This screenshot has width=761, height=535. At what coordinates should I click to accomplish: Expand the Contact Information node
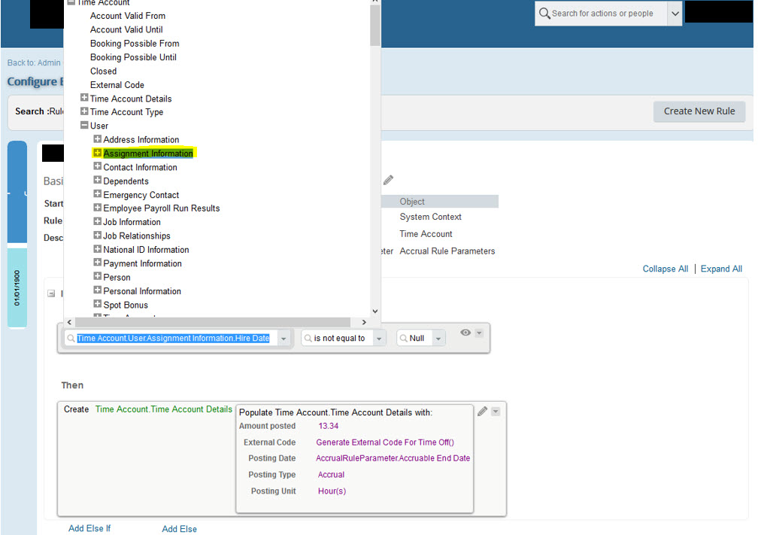98,166
